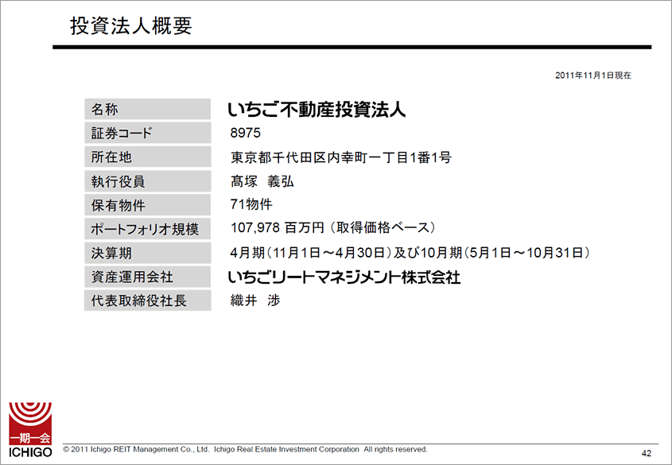Viewport: 672px width, 465px height.
Task: Select the 証券コード label cell
Action: click(x=147, y=134)
